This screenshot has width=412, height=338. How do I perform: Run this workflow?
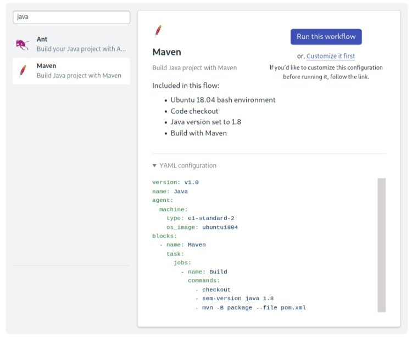tap(326, 36)
